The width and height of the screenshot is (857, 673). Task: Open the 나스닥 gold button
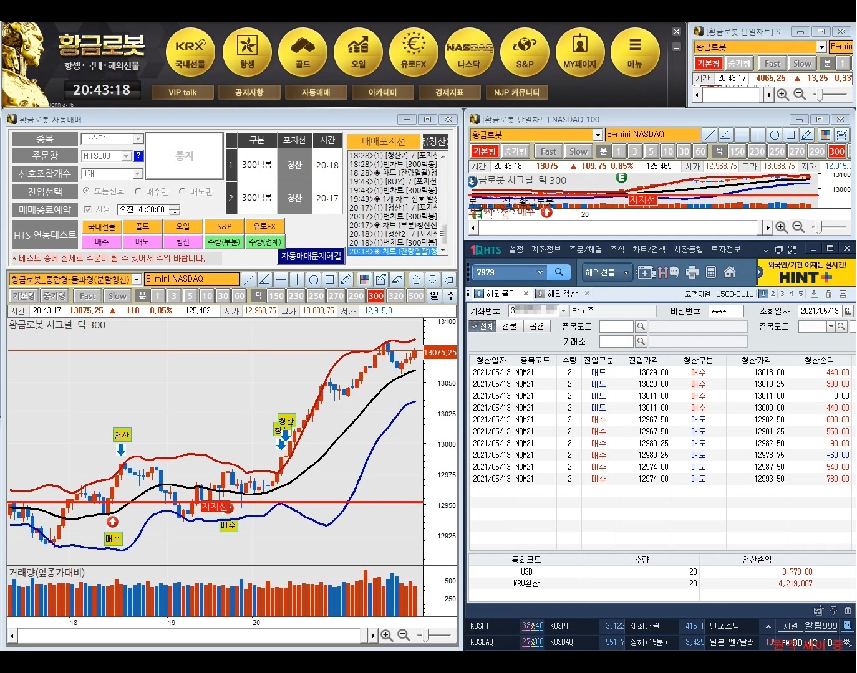[x=469, y=52]
